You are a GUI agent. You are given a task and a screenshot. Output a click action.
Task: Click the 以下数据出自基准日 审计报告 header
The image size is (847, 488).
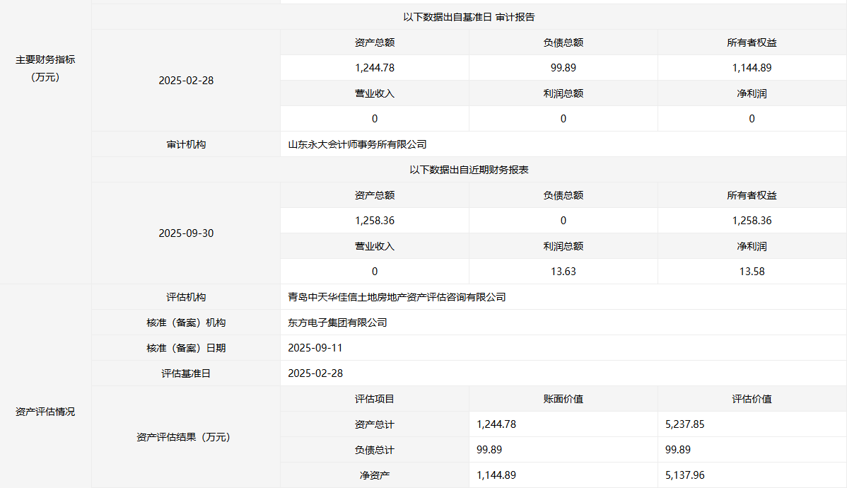469,17
